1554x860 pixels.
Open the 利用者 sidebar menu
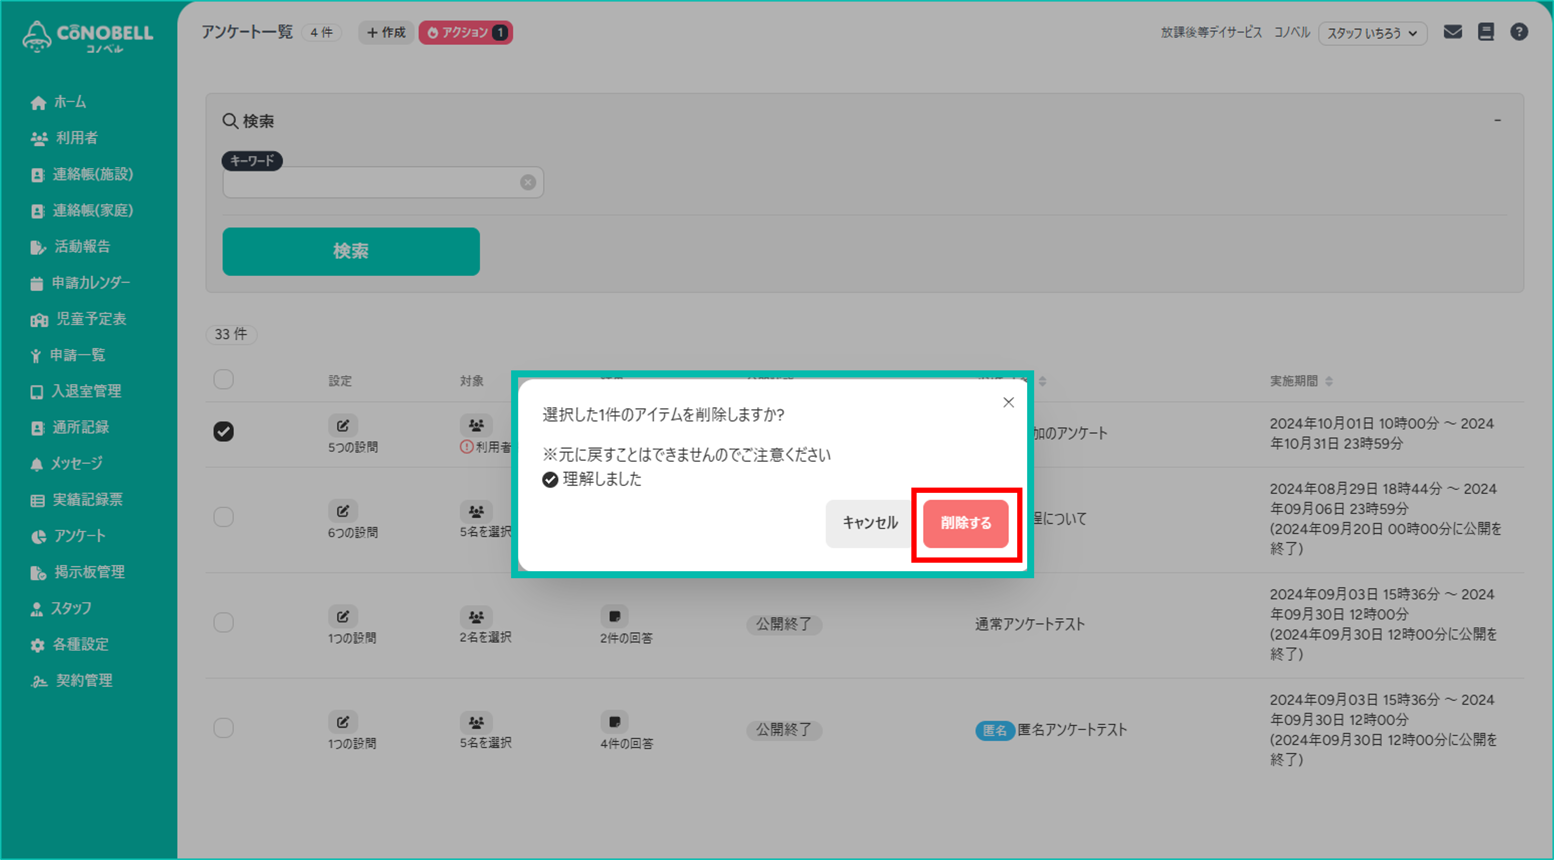point(65,138)
